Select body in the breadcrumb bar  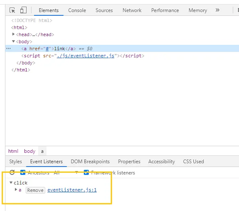pos(30,151)
